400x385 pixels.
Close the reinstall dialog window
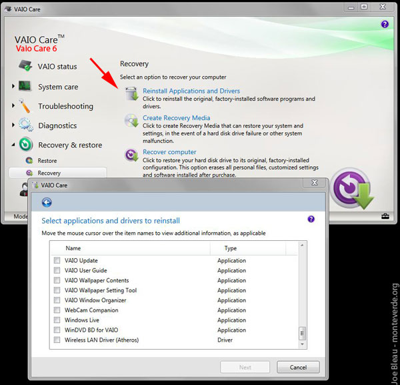pos(315,183)
